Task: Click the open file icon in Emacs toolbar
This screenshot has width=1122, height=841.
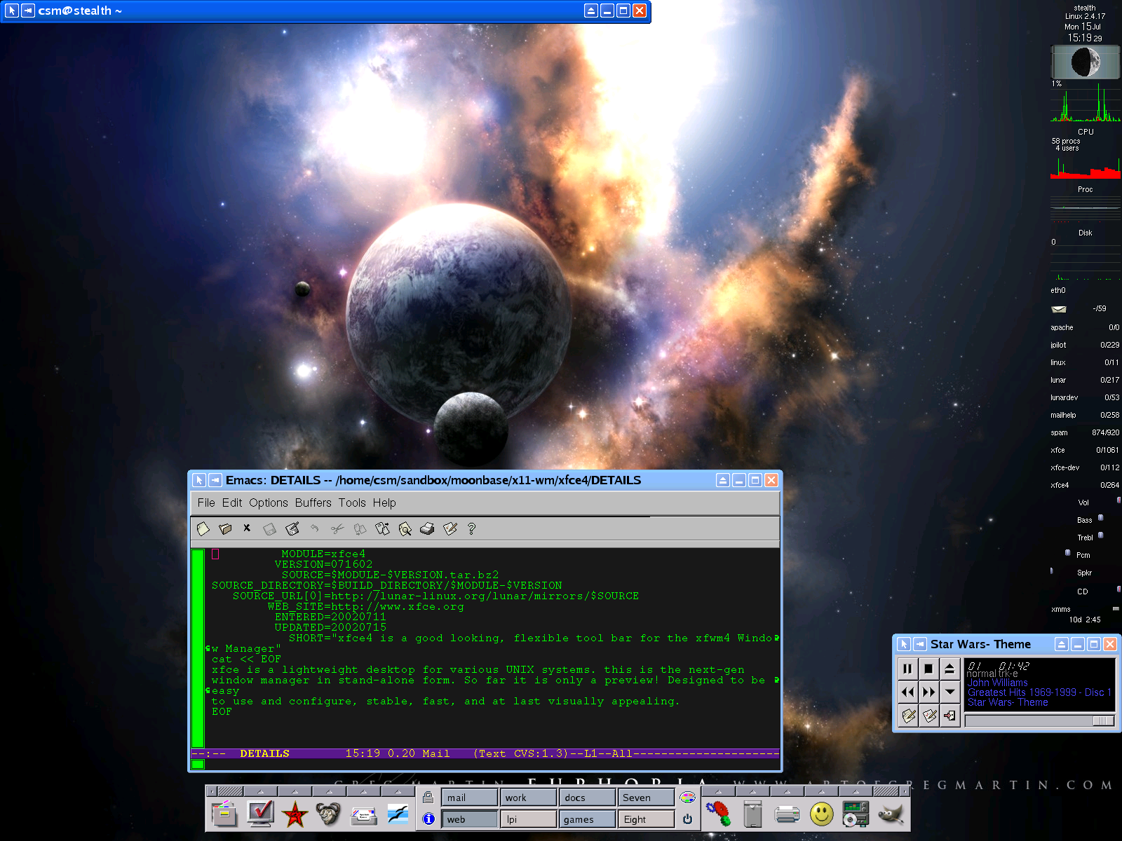Action: 225,529
